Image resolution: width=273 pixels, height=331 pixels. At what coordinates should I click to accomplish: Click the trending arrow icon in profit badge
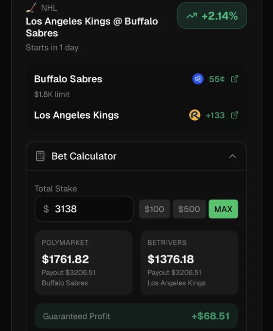[x=192, y=16]
